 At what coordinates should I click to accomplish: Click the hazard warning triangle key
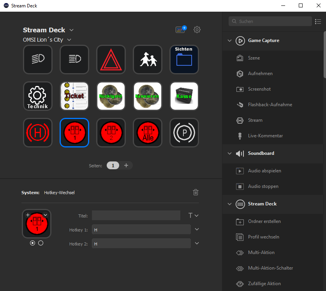coord(111,60)
